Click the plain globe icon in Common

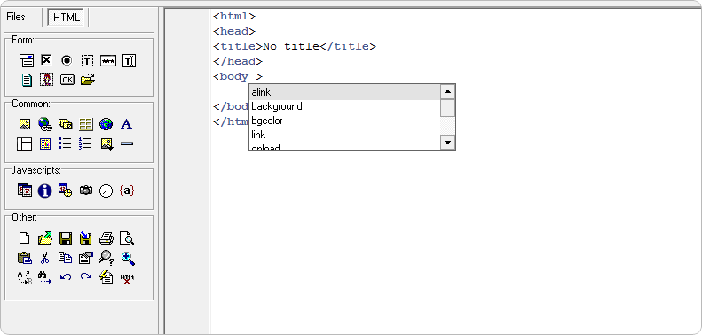106,124
